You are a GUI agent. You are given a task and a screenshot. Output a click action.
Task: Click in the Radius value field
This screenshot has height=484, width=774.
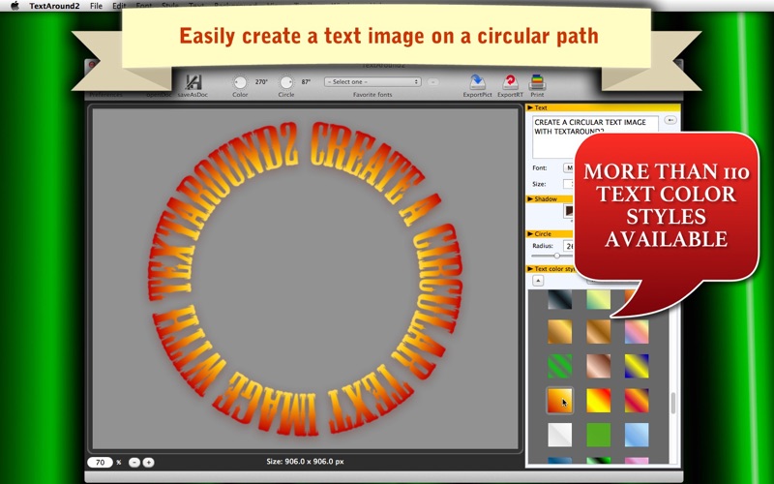pos(569,246)
